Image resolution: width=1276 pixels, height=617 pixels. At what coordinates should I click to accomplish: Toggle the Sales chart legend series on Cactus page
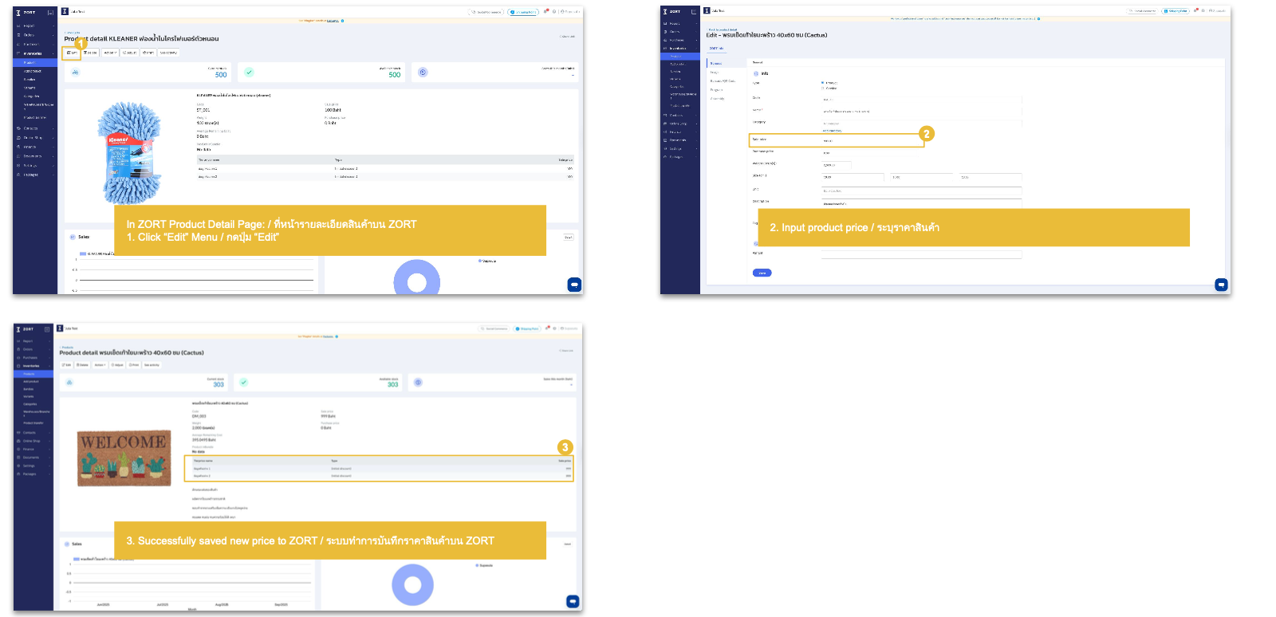tap(105, 560)
